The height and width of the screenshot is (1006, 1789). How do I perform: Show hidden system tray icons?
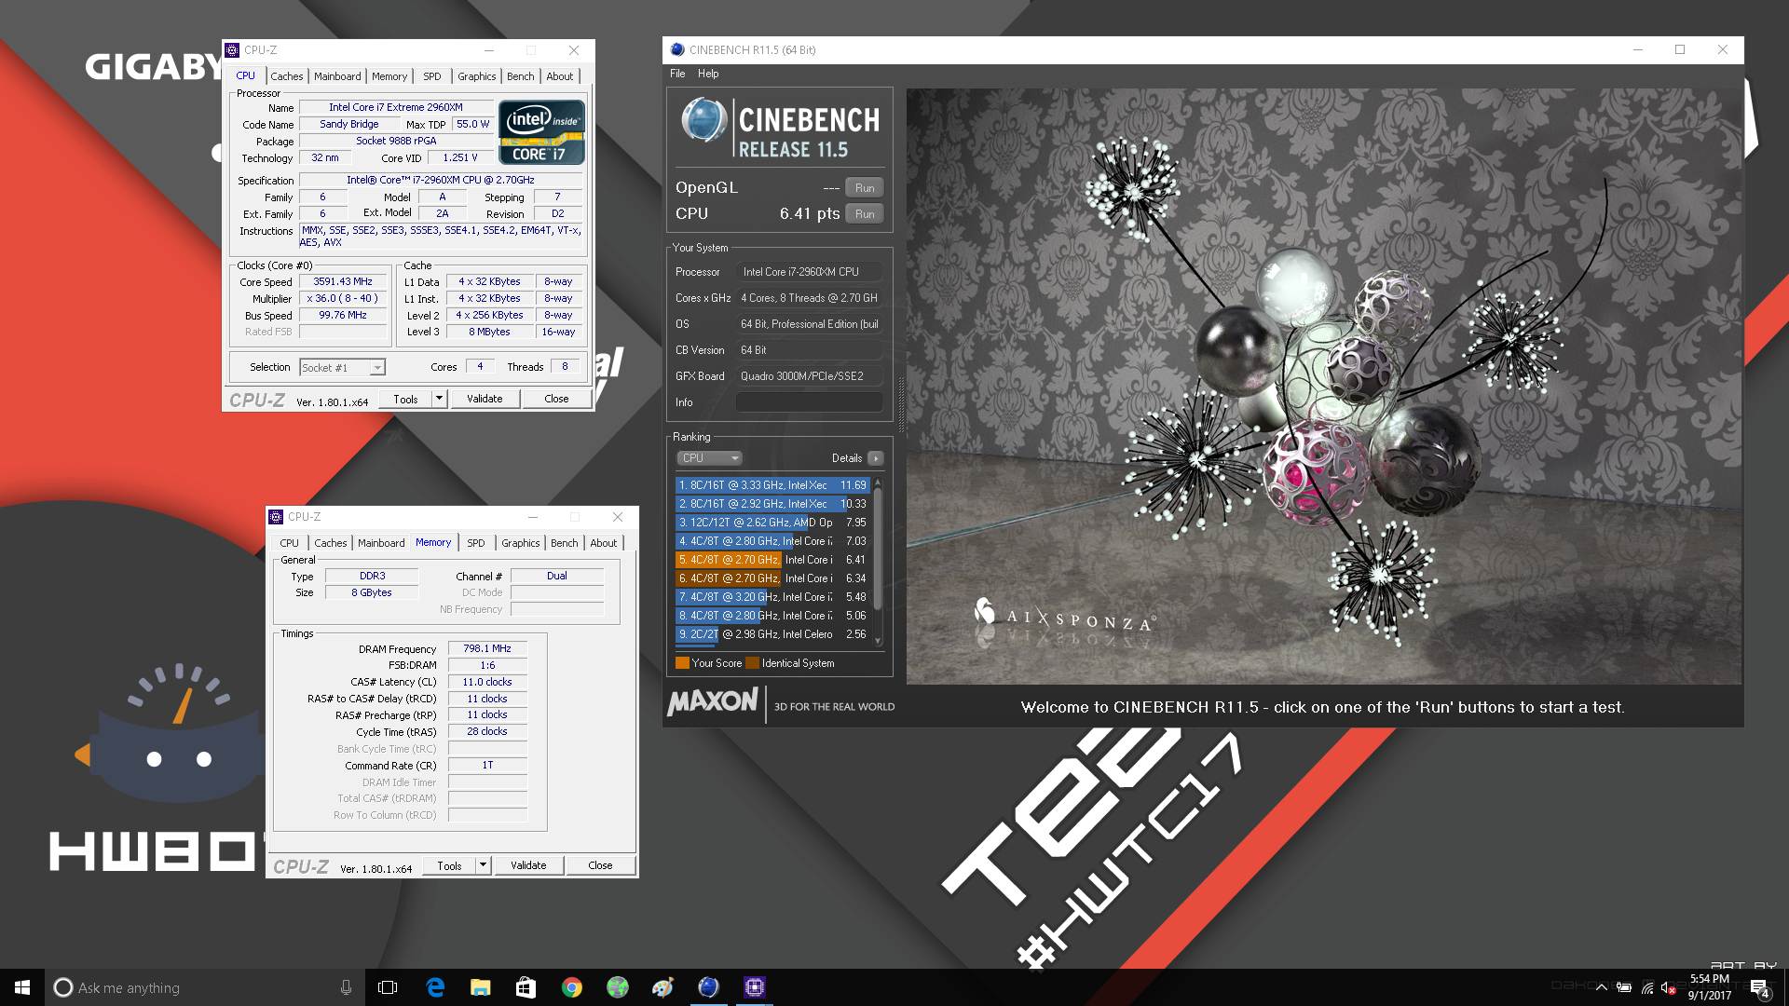[x=1601, y=987]
